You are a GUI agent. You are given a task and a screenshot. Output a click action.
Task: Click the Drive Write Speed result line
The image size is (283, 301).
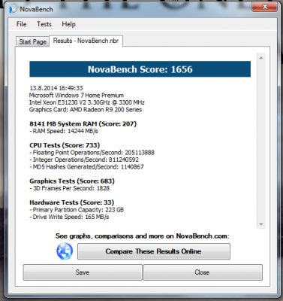[x=69, y=217]
